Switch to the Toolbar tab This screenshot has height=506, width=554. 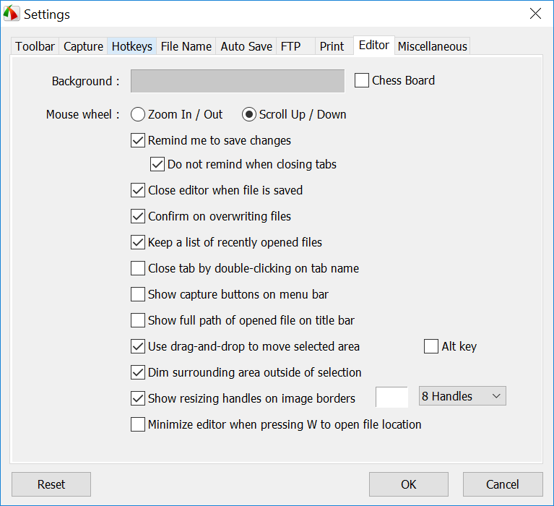(35, 46)
